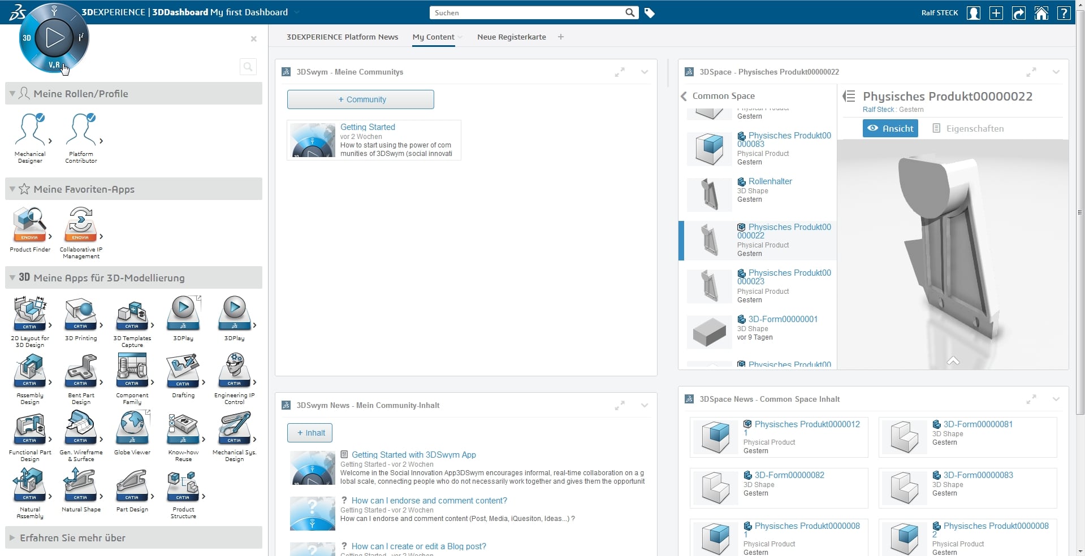Open the help question mark icon

tap(1064, 13)
